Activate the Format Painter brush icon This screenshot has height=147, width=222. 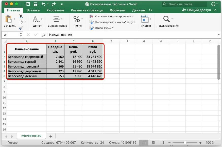point(21,28)
